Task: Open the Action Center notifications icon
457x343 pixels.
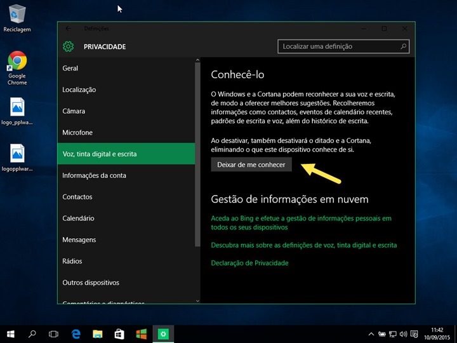Action: [x=414, y=334]
